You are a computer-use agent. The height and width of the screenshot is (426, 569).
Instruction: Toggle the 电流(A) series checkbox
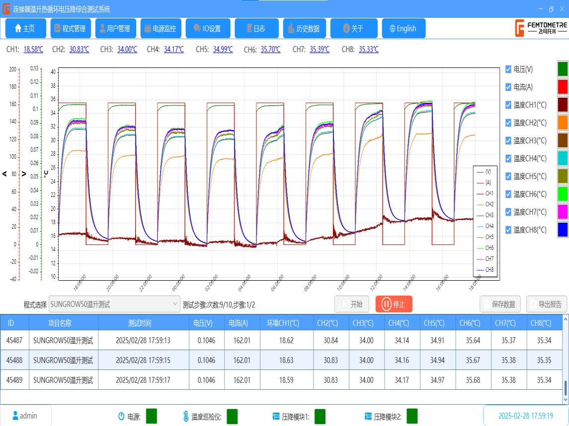tap(508, 87)
